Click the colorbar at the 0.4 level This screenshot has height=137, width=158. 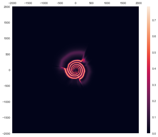pyautogui.click(x=148, y=69)
